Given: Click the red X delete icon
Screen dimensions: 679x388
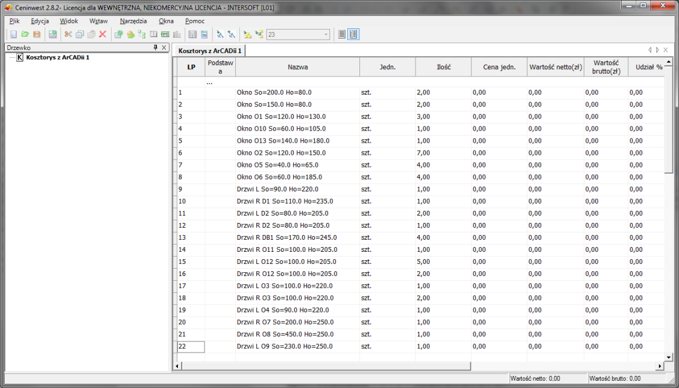Looking at the screenshot, I should [103, 34].
